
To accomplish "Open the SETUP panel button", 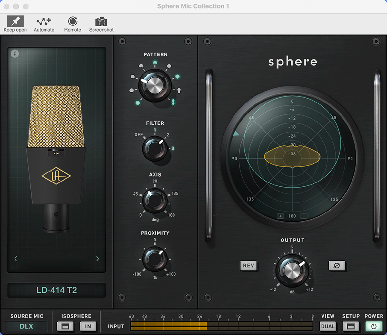I will [351, 326].
